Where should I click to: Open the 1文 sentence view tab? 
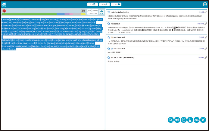[x=92, y=4]
